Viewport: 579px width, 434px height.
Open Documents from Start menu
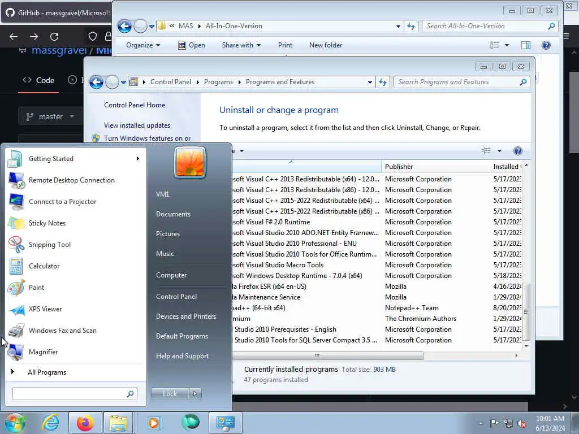[173, 214]
